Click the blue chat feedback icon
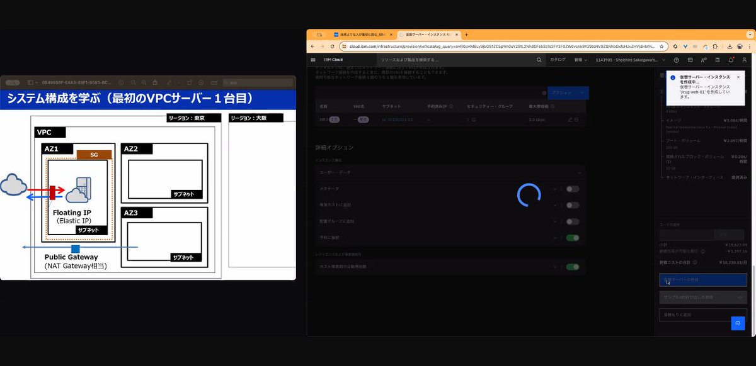 point(738,323)
